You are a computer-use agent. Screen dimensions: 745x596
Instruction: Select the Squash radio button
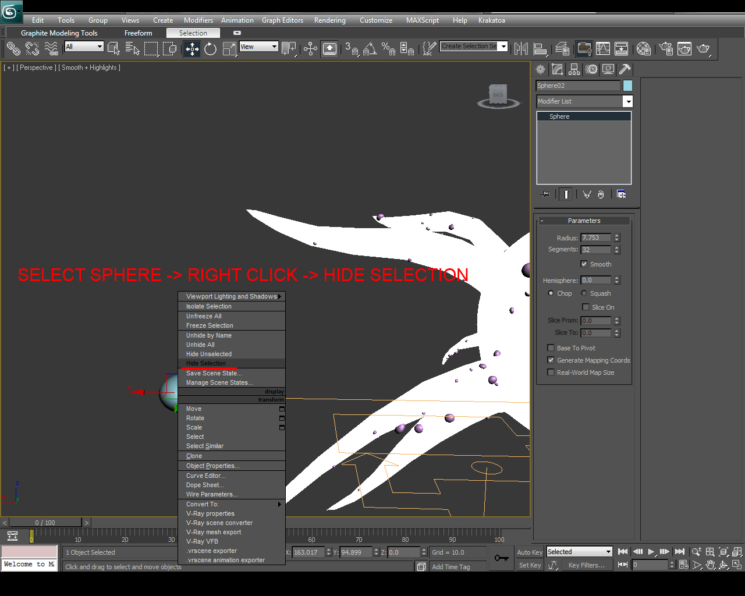click(x=584, y=293)
